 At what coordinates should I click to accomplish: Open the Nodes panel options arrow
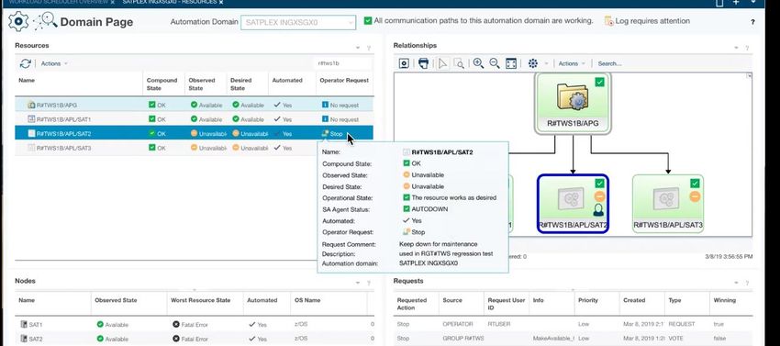(x=358, y=283)
